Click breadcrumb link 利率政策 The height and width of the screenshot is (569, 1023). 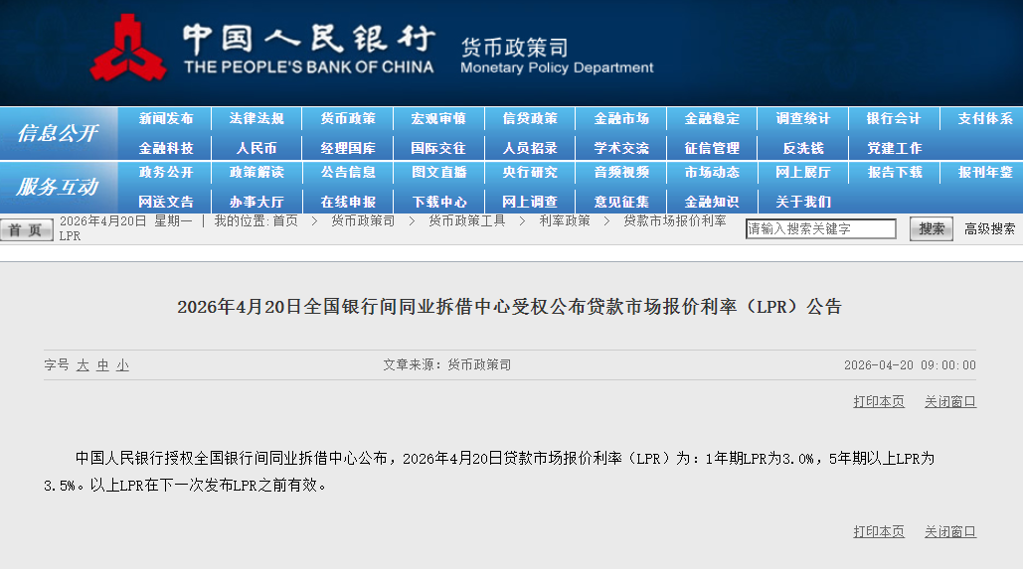pos(565,221)
